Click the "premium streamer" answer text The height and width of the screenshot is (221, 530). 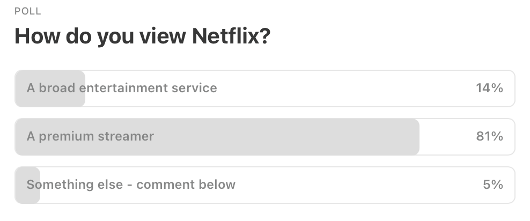coord(97,137)
